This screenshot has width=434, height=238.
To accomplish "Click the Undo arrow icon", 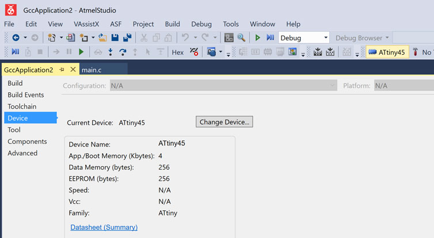I will pos(185,37).
